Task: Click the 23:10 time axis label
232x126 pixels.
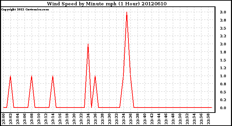Action: coord(39,119)
